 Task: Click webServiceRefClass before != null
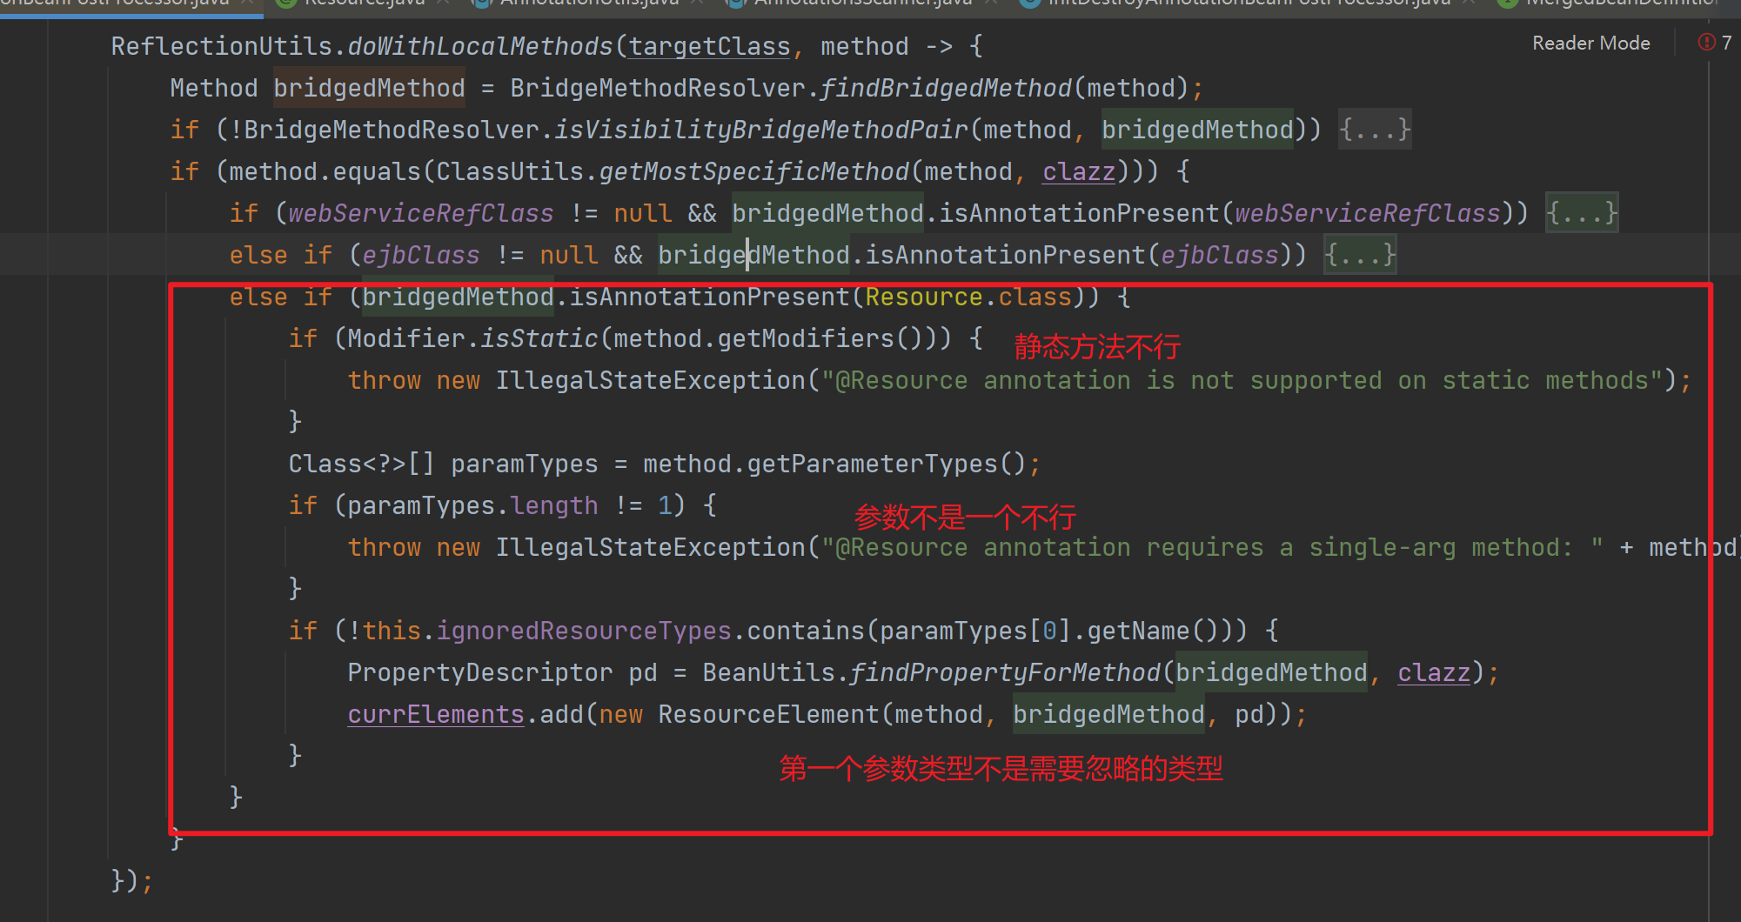coord(421,213)
